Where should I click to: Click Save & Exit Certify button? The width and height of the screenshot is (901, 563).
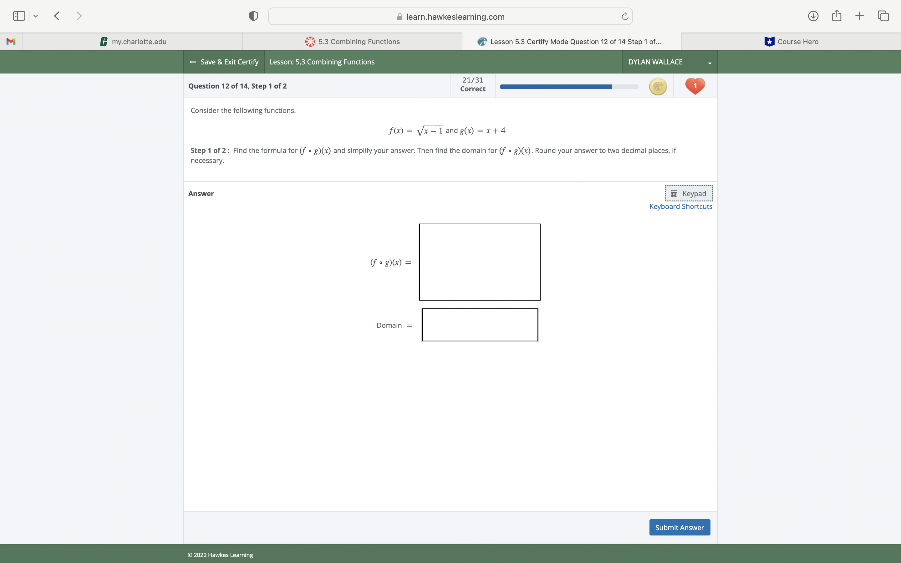coord(224,62)
